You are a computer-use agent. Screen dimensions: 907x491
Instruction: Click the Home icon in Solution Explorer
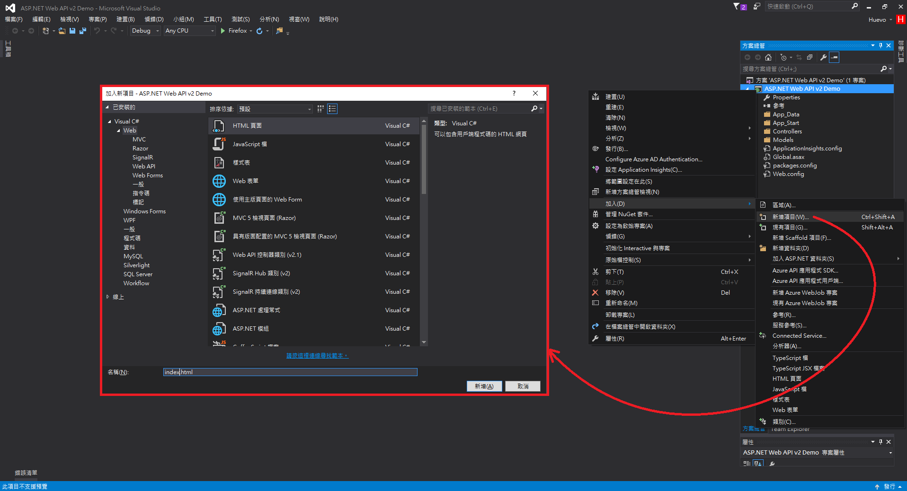(768, 57)
